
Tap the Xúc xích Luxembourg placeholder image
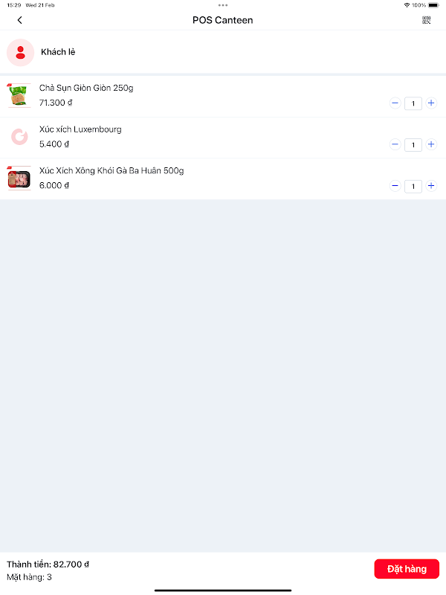19,137
